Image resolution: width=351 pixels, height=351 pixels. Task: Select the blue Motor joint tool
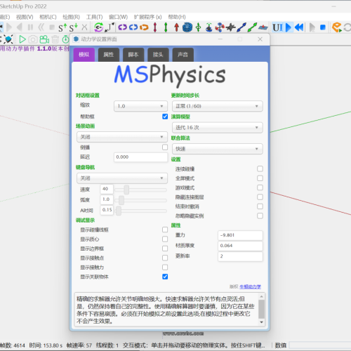pyautogui.click(x=133, y=27)
